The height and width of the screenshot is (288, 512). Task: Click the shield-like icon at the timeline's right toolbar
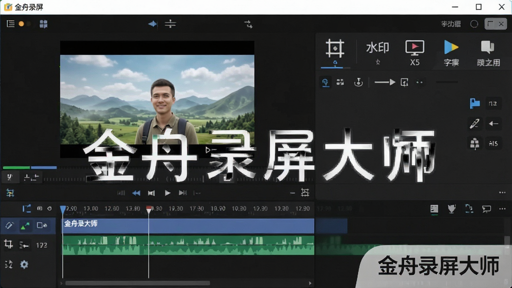pyautogui.click(x=451, y=209)
